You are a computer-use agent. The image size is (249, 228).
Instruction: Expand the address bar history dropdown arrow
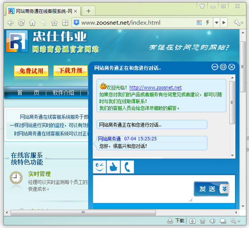[216, 23]
